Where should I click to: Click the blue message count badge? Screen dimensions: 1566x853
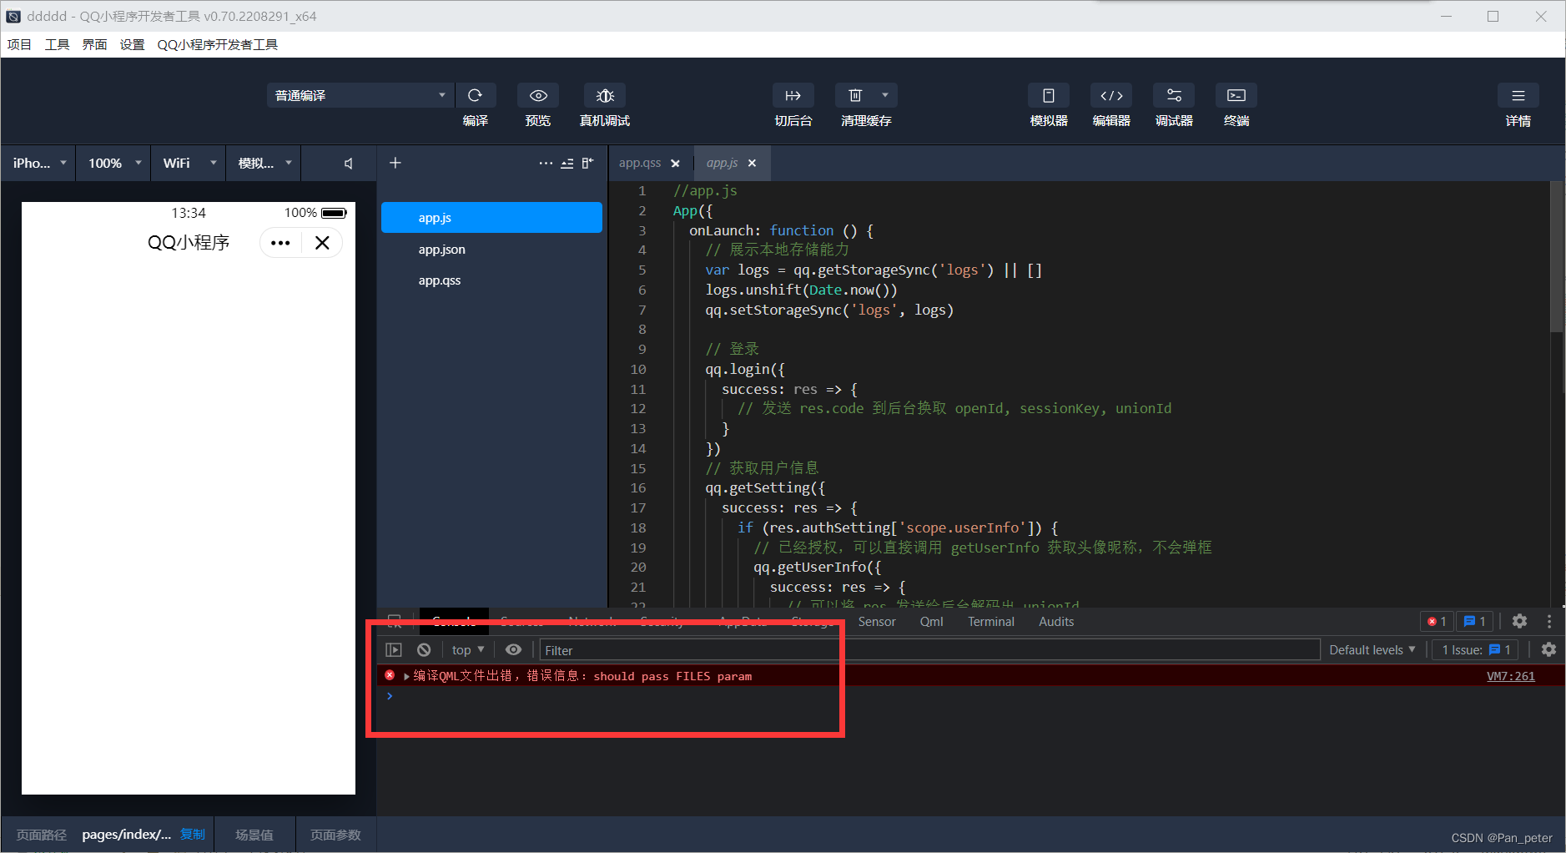[1475, 621]
